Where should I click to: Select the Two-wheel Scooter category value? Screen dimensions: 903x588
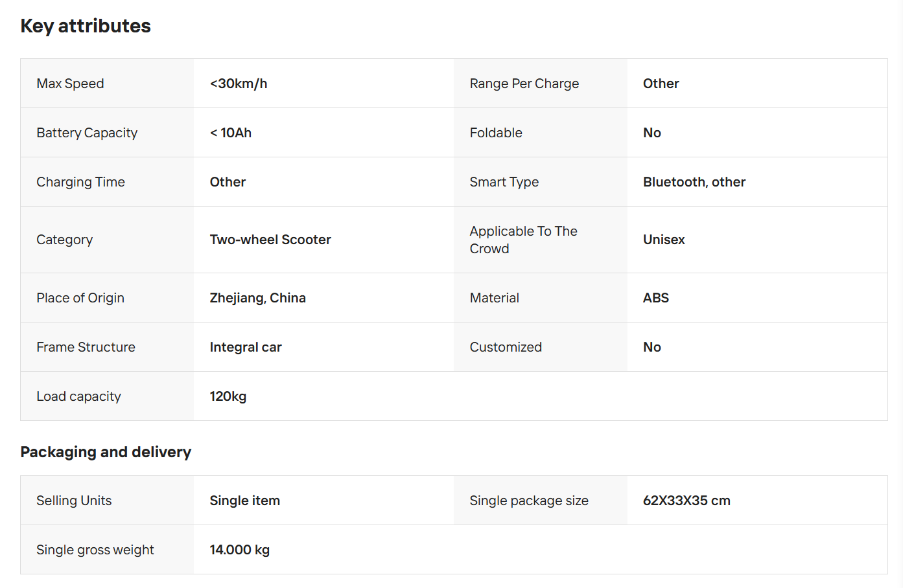click(x=270, y=240)
